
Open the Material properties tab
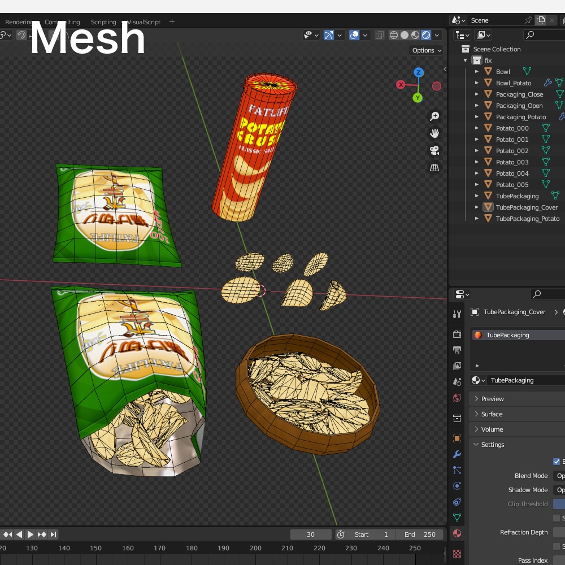pos(457,533)
